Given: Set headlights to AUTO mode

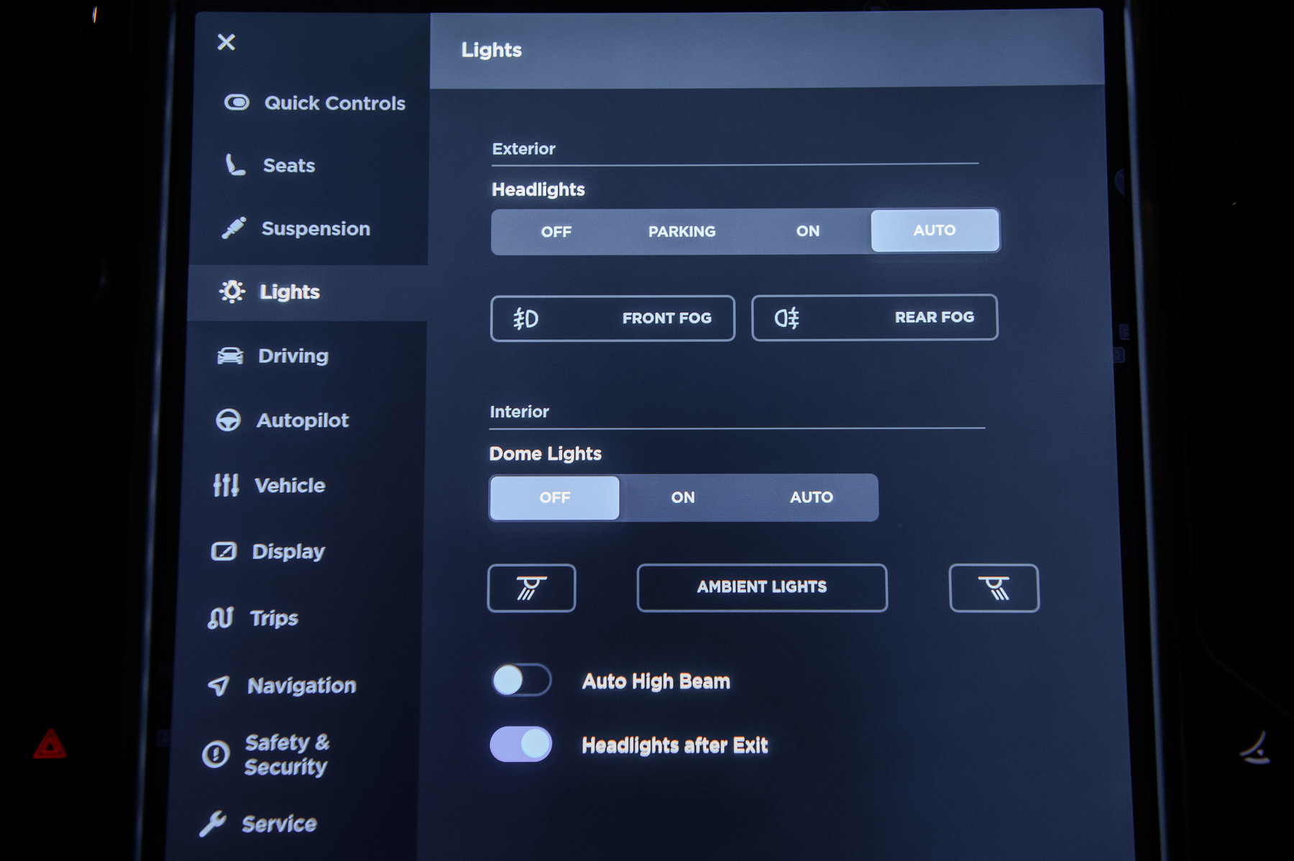Looking at the screenshot, I should 934,231.
